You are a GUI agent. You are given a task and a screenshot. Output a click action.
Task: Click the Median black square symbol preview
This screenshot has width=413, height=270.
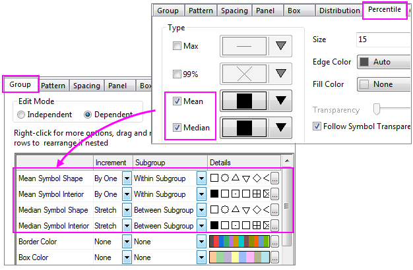[243, 127]
